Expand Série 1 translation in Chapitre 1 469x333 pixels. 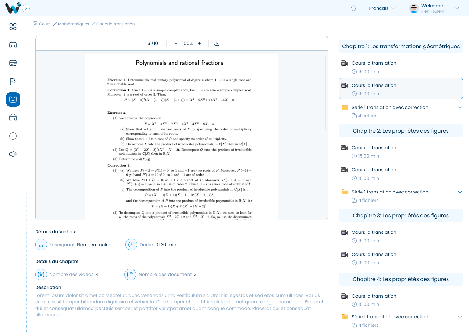pyautogui.click(x=460, y=107)
